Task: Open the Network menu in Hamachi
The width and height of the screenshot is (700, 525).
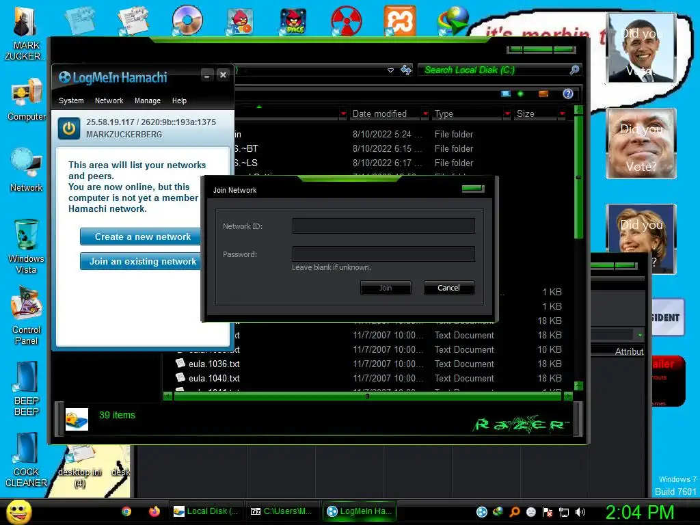Action: tap(109, 101)
